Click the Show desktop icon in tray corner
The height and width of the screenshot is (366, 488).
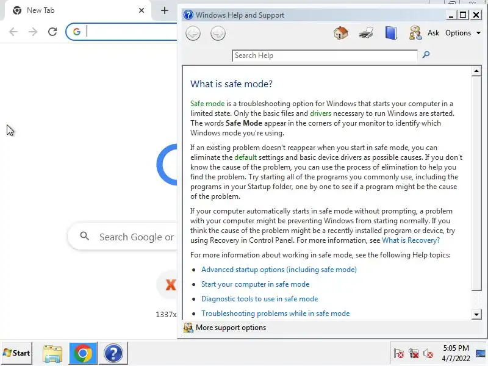point(481,353)
